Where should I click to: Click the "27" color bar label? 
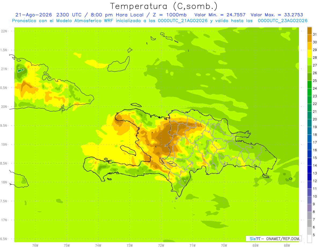[x=315, y=65]
